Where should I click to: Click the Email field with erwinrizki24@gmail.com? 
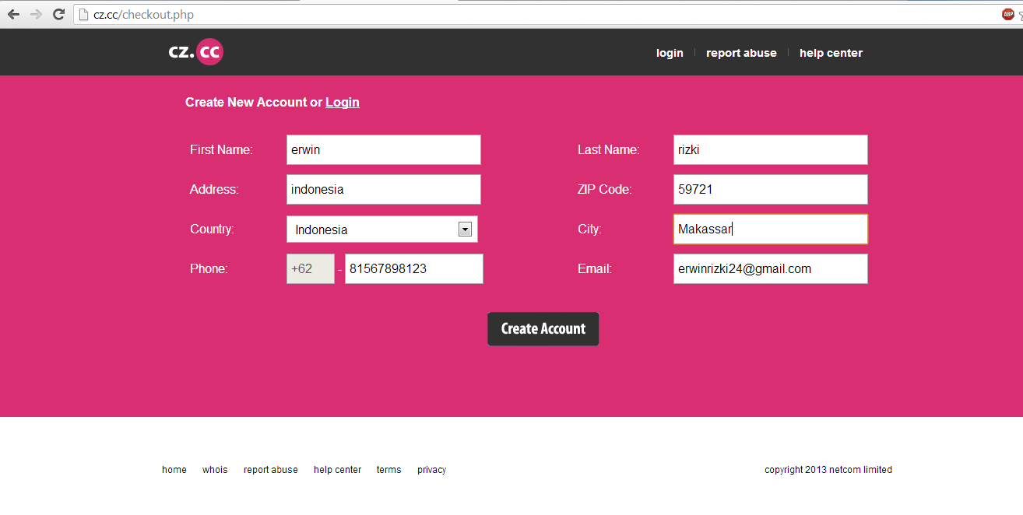pos(769,268)
